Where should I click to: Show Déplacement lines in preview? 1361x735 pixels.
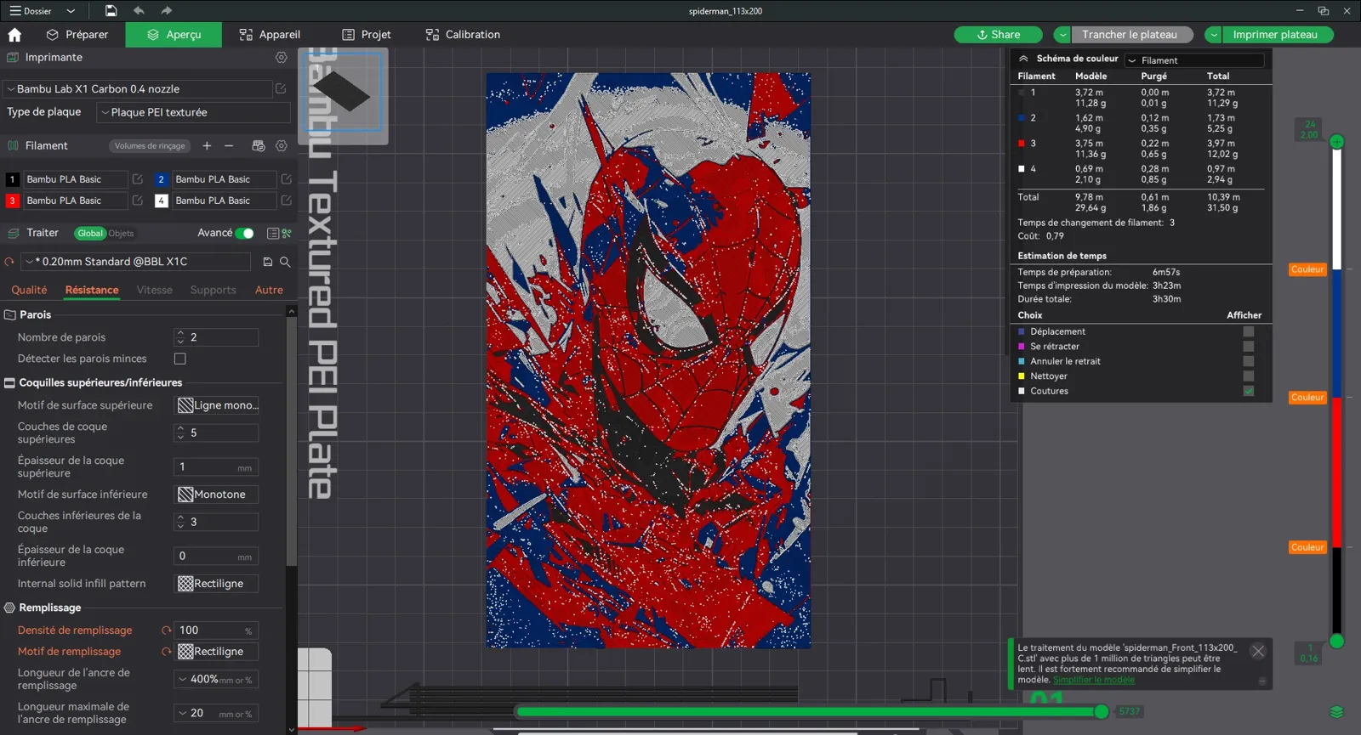pyautogui.click(x=1249, y=332)
